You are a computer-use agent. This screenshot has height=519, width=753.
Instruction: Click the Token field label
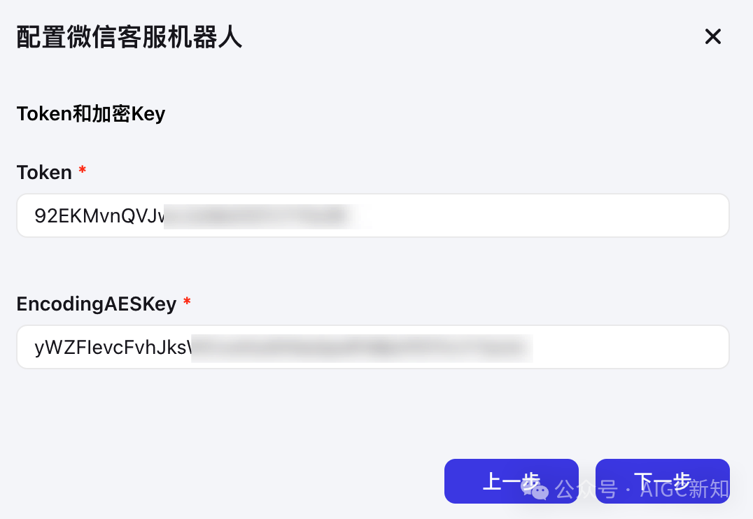[44, 172]
